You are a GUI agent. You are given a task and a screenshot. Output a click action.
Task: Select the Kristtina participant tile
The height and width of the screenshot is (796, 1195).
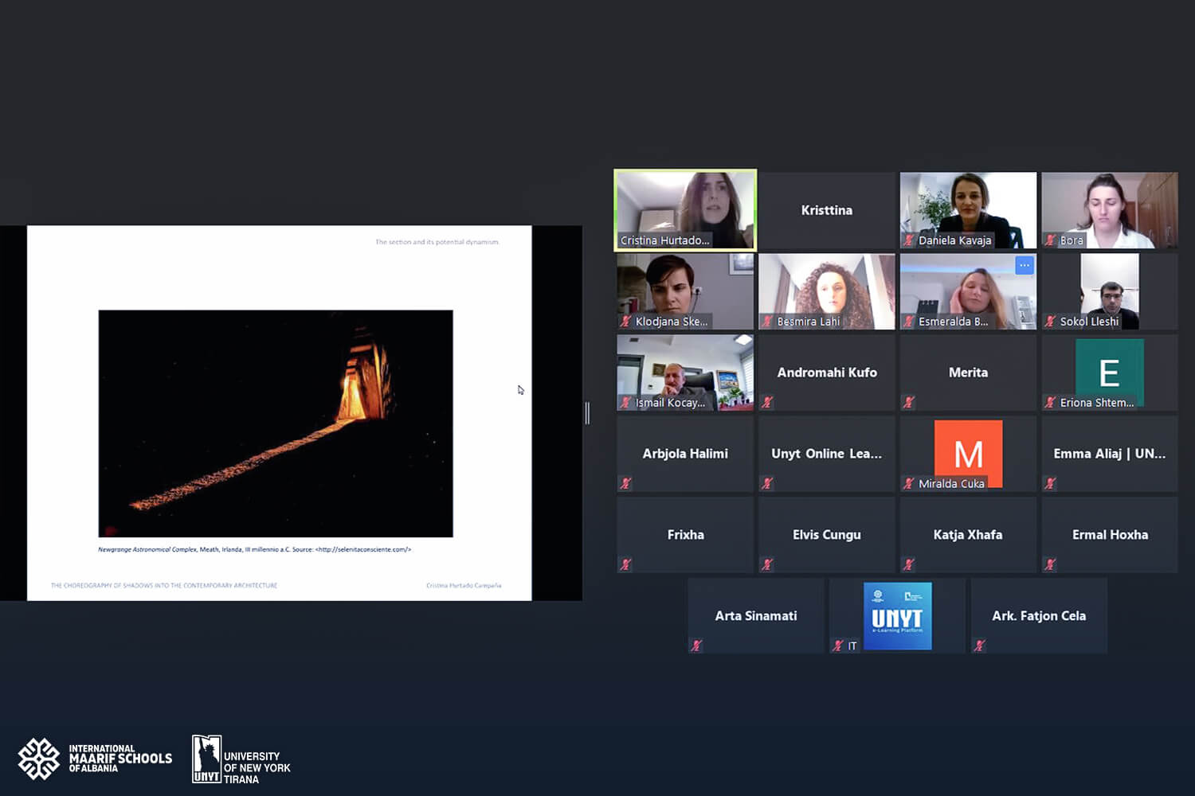tap(826, 210)
